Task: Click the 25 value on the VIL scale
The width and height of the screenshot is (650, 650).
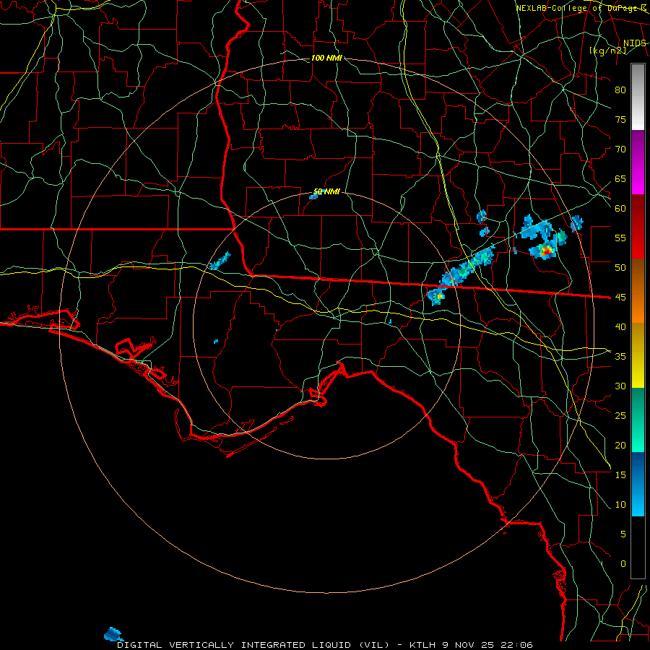Action: coord(620,415)
